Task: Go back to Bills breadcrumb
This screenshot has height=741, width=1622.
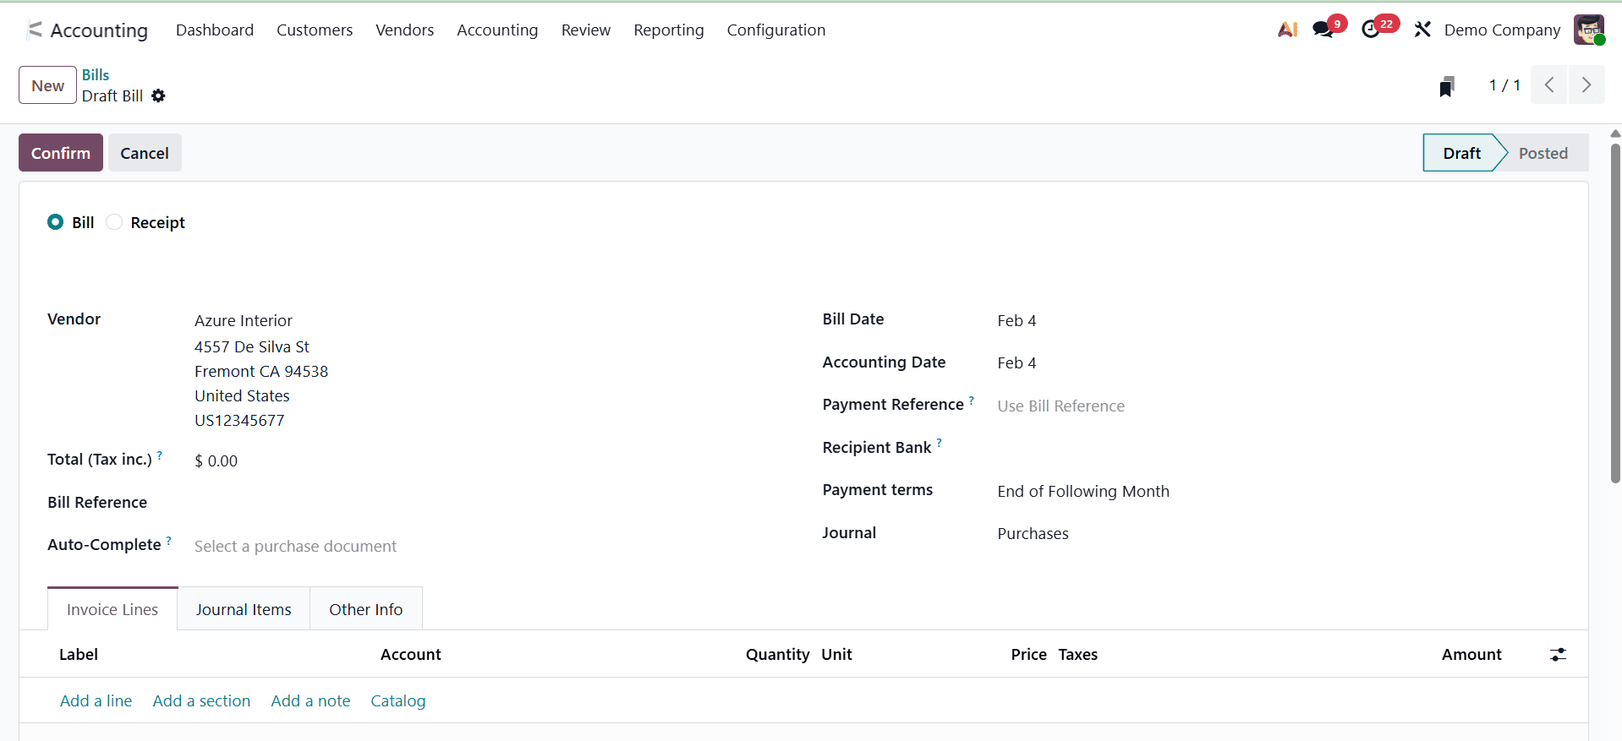Action: pos(96,75)
